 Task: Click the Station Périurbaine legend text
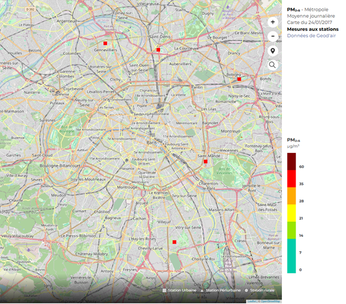pyautogui.click(x=223, y=290)
